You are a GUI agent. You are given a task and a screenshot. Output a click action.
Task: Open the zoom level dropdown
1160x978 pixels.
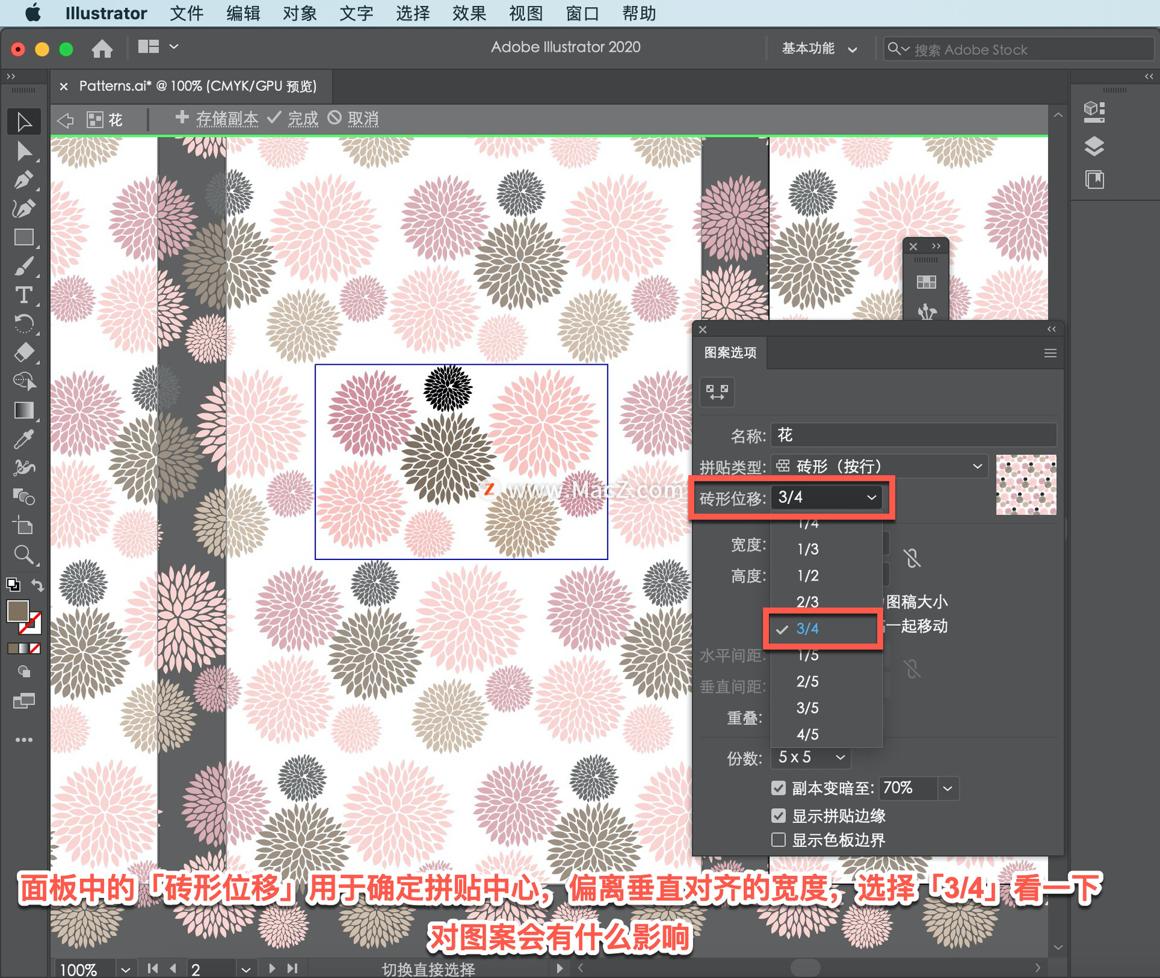(x=125, y=969)
